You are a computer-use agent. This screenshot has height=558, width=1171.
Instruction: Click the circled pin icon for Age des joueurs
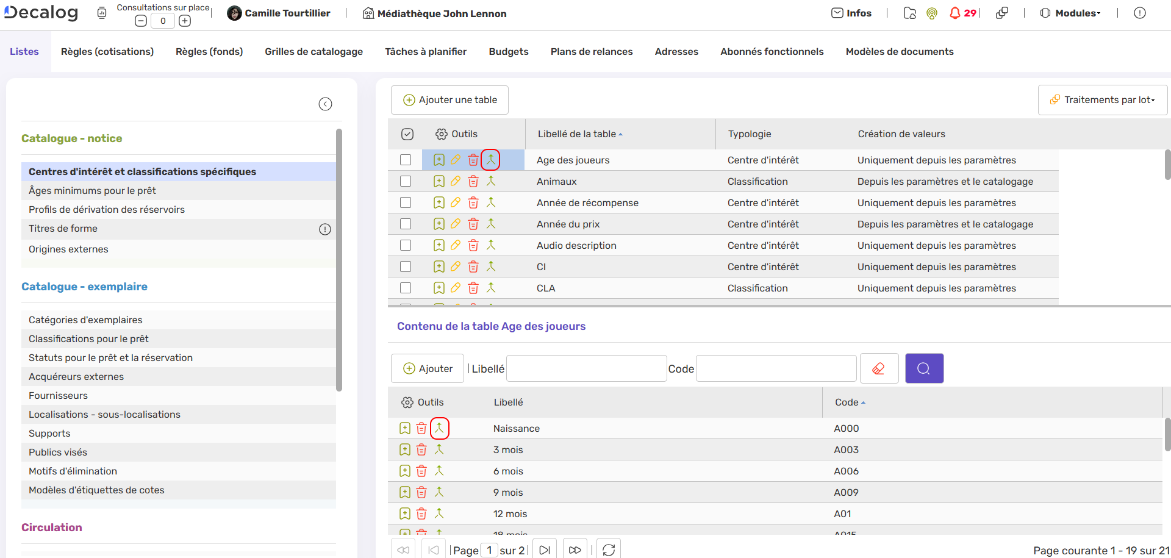pyautogui.click(x=491, y=159)
